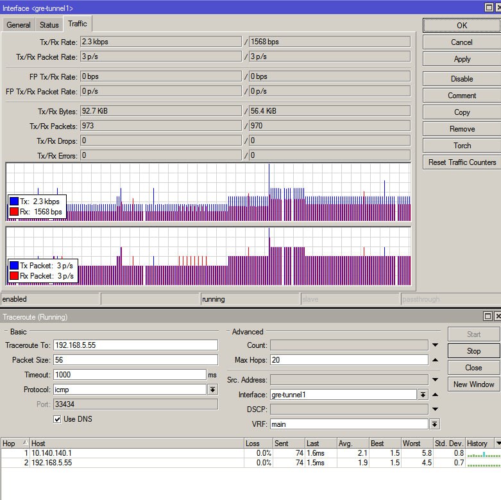Click the Rx Rate value 1568 bps
This screenshot has height=500, width=501.
click(x=330, y=42)
